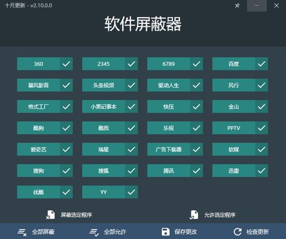Click the floppy disk save icon
The height and width of the screenshot is (239, 286).
pyautogui.click(x=165, y=232)
